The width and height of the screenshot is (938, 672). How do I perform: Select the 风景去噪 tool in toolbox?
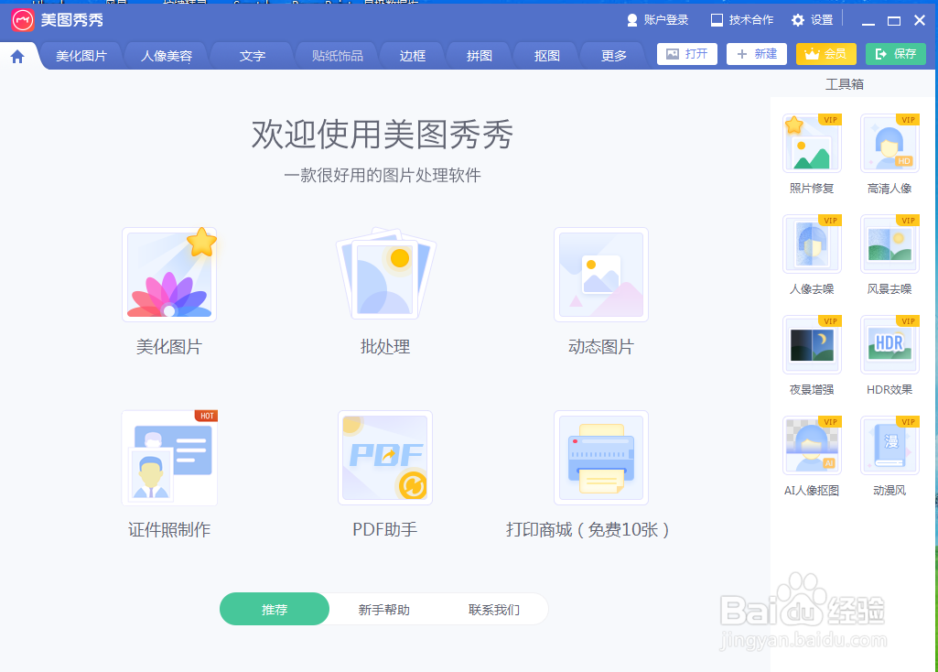click(889, 244)
